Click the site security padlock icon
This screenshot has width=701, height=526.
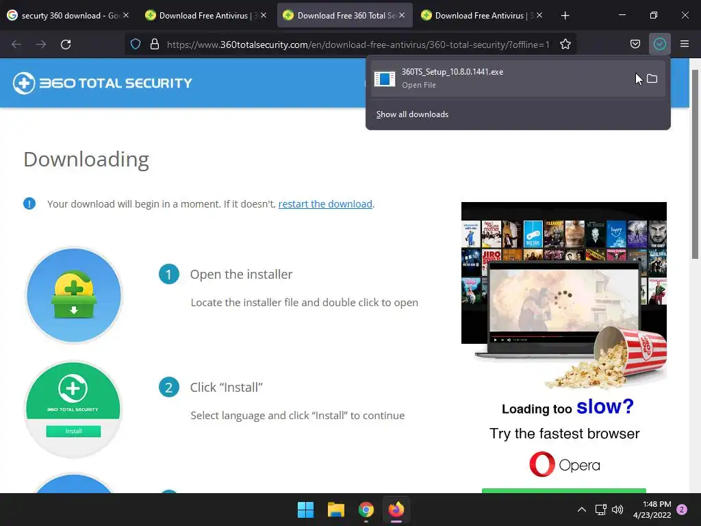[155, 44]
